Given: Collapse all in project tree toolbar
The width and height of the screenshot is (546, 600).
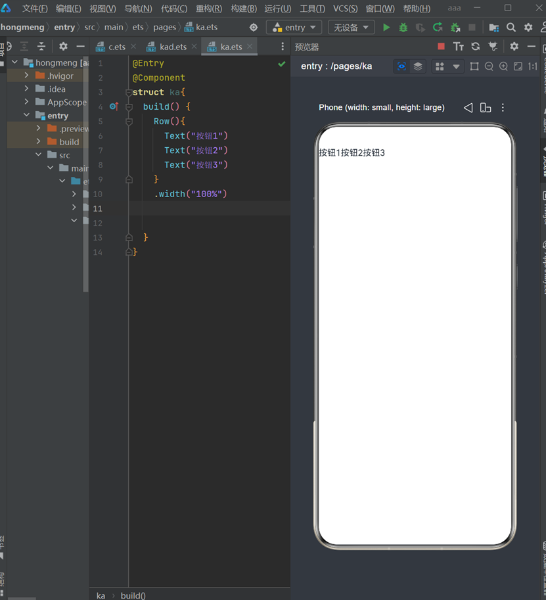Looking at the screenshot, I should coord(41,47).
